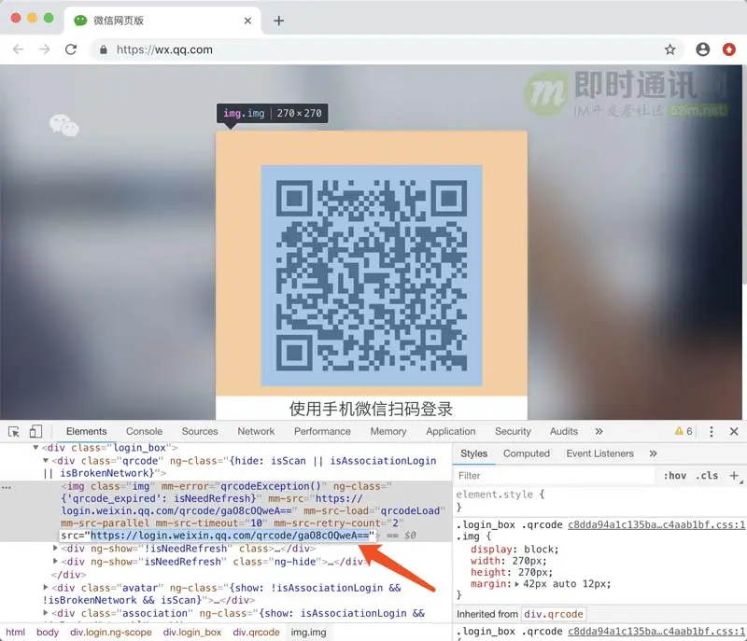Reload the wx.qq.com page

[x=71, y=49]
